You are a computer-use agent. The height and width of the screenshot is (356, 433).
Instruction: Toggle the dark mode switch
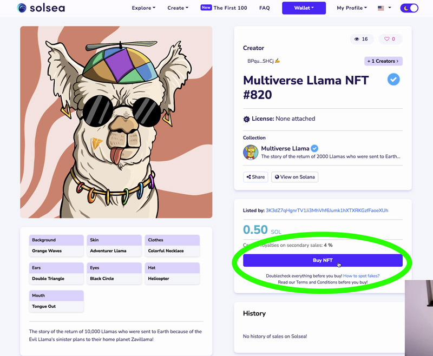(409, 8)
